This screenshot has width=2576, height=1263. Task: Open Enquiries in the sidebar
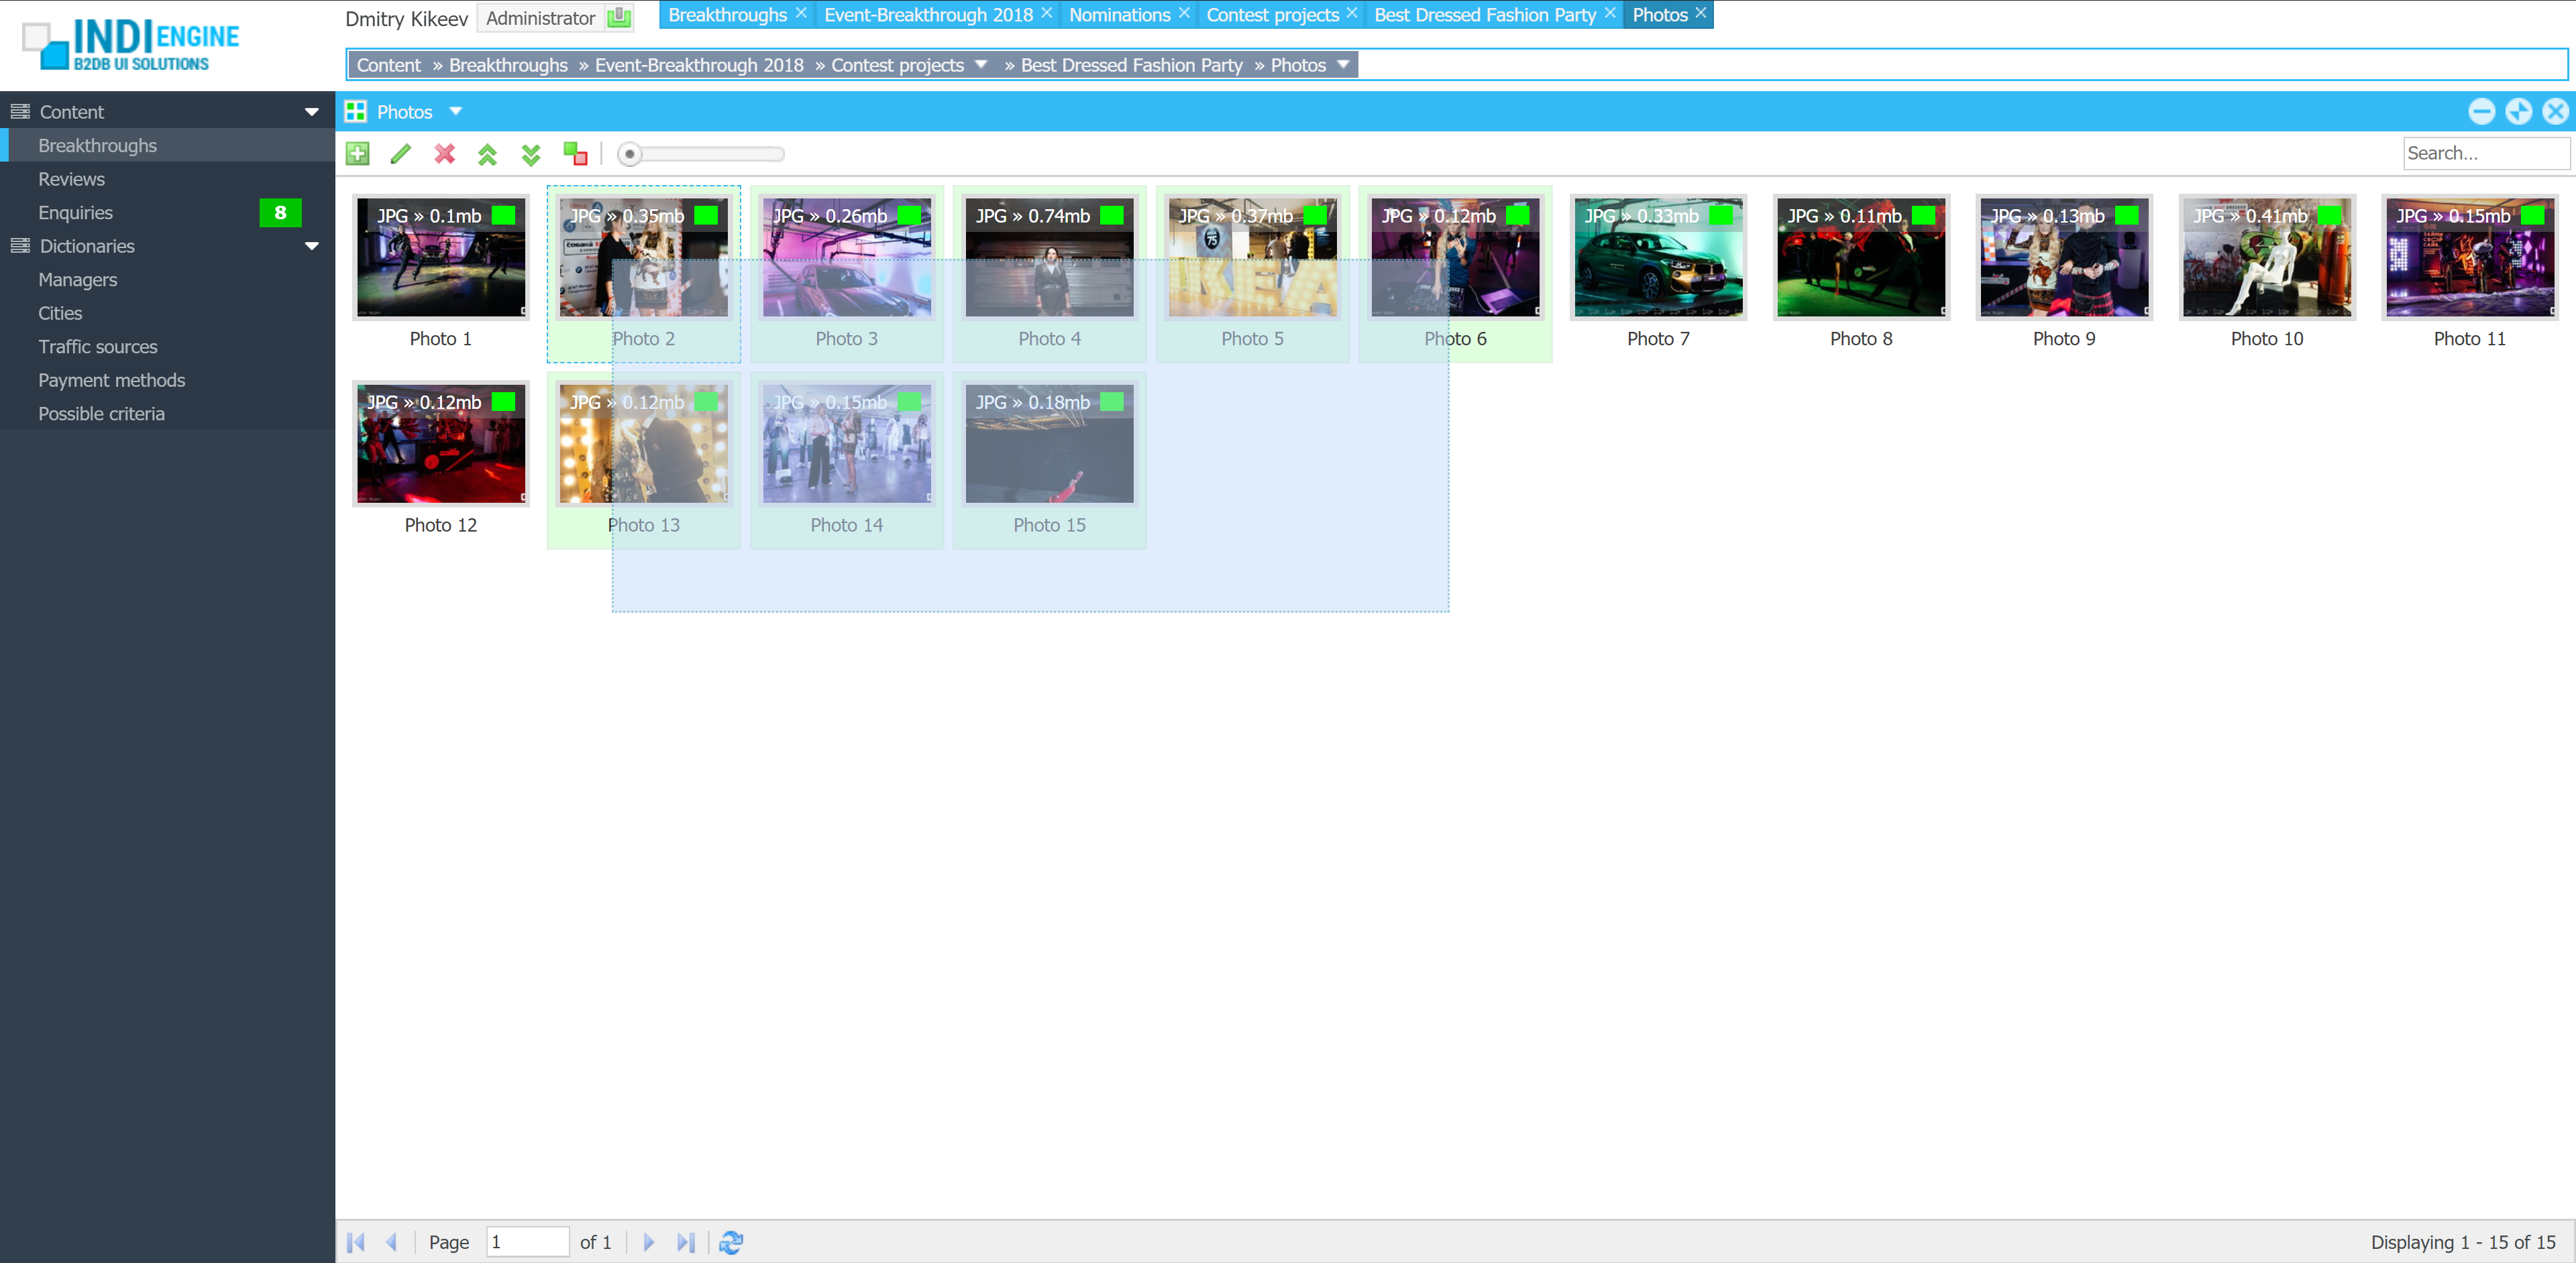pos(76,213)
